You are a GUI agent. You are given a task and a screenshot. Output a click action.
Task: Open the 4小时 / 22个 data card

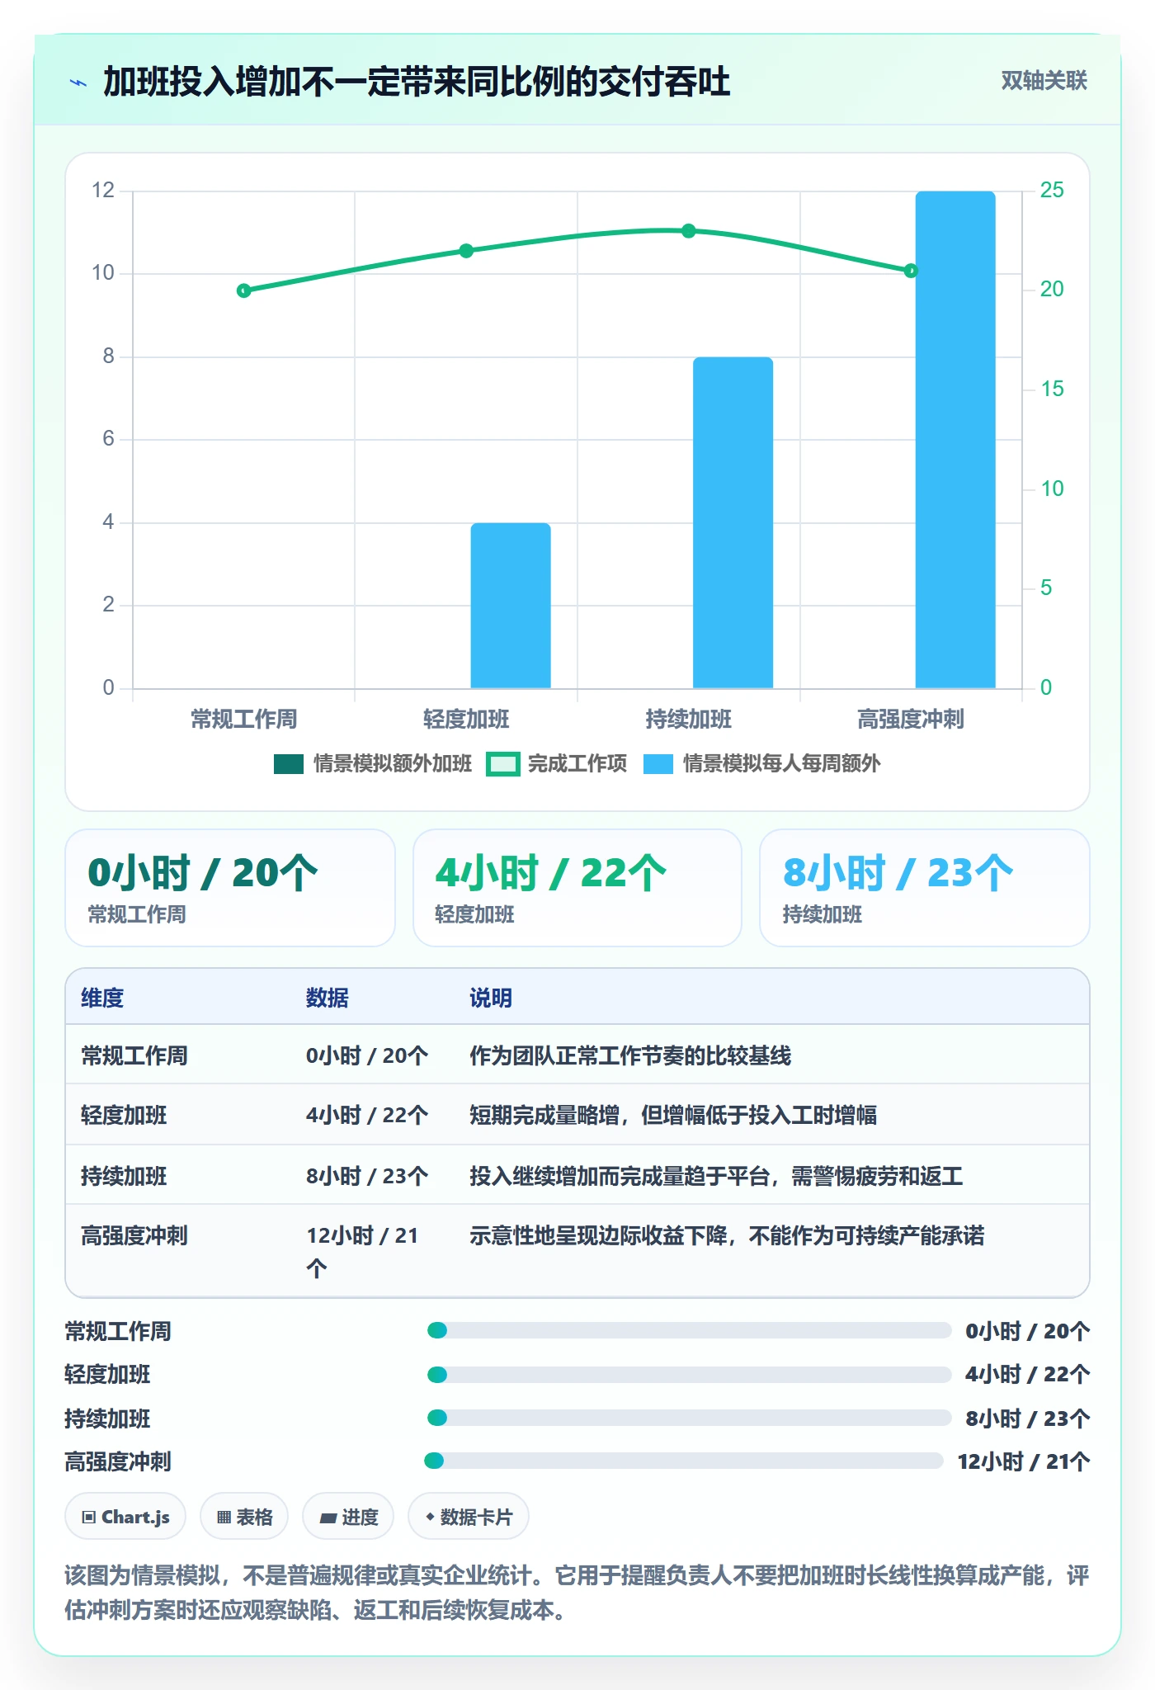click(577, 888)
